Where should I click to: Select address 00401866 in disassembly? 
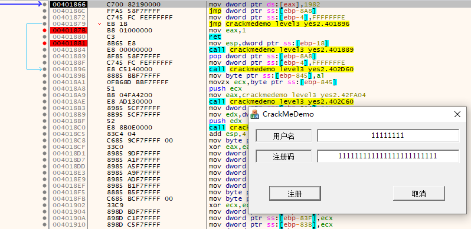tap(69, 4)
